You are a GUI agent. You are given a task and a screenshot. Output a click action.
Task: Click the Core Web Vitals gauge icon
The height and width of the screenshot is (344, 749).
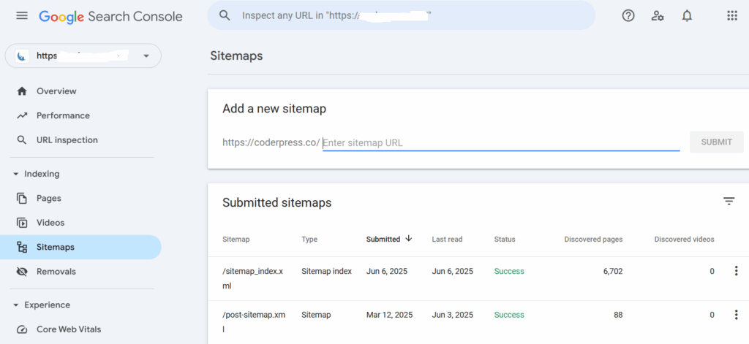(22, 329)
